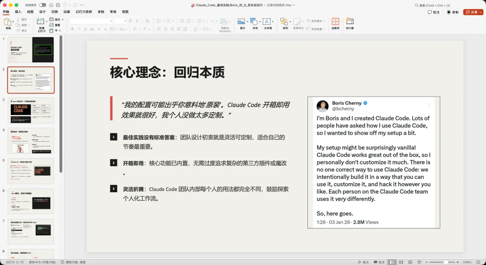The height and width of the screenshot is (265, 486).
Task: Click the fit slide to window icon
Action: click(x=478, y=262)
